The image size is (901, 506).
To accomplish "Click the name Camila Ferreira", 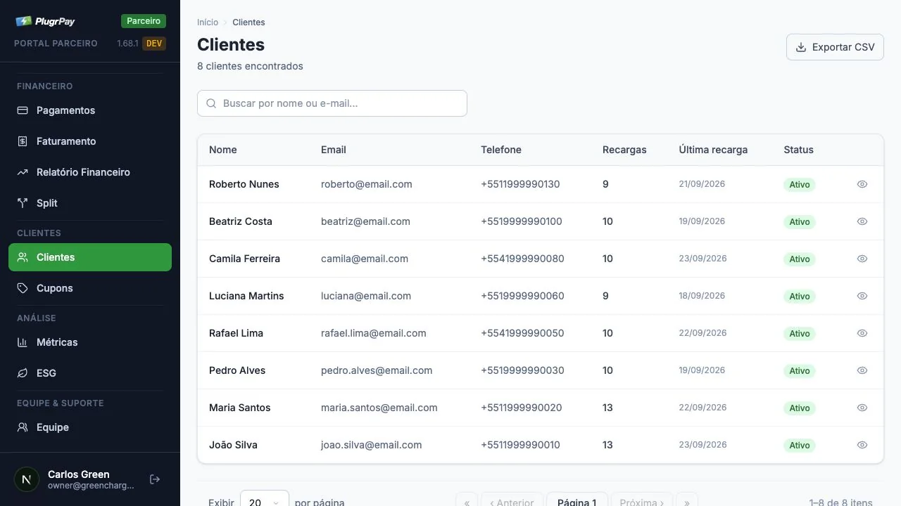I will pyautogui.click(x=244, y=259).
